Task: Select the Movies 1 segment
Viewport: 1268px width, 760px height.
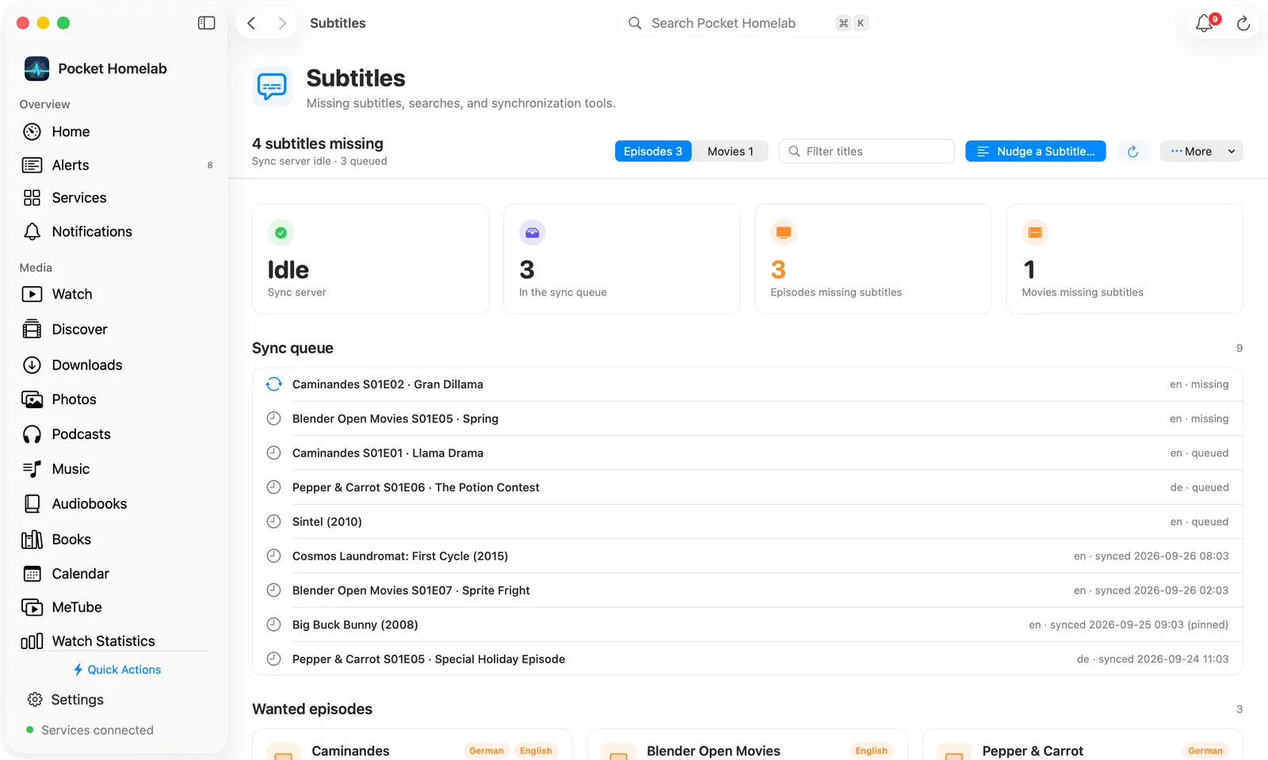Action: (x=730, y=151)
